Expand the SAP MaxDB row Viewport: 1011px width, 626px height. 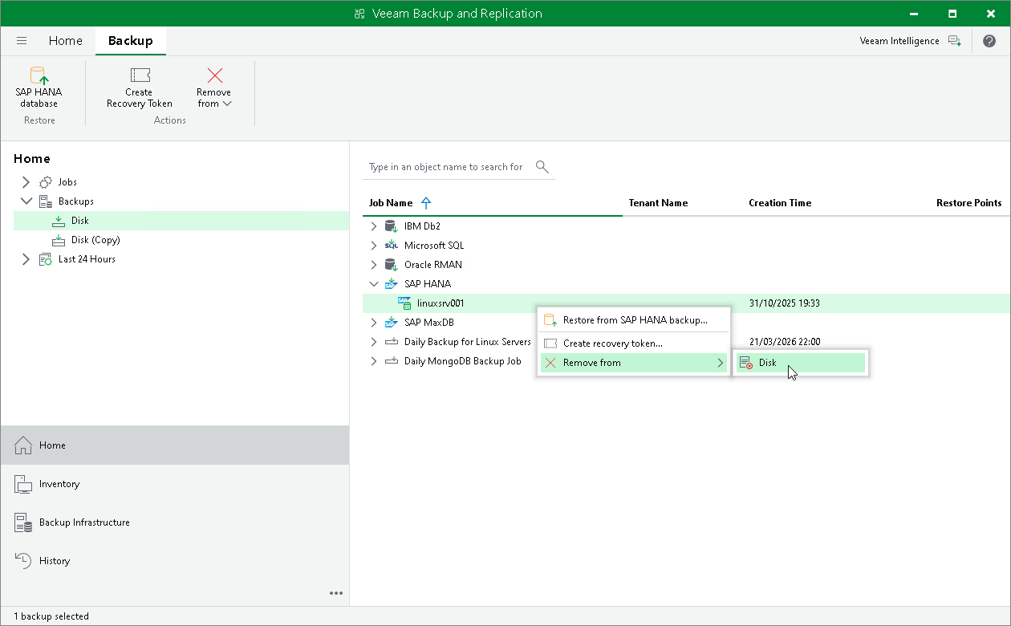(x=373, y=323)
